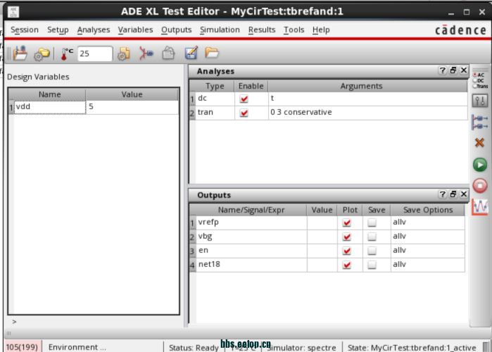Open the Simulation menu
Viewport: 492px width, 352px height.
coord(220,30)
